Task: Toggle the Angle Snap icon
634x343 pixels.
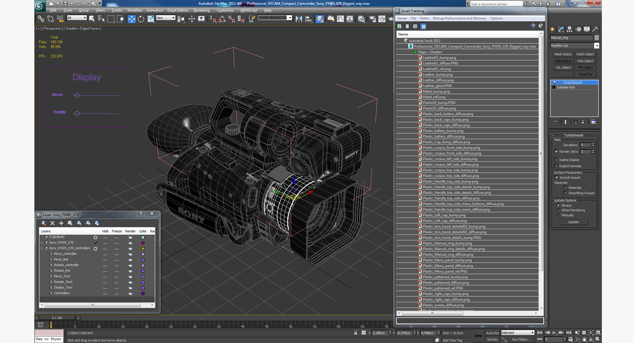Action: click(x=222, y=18)
